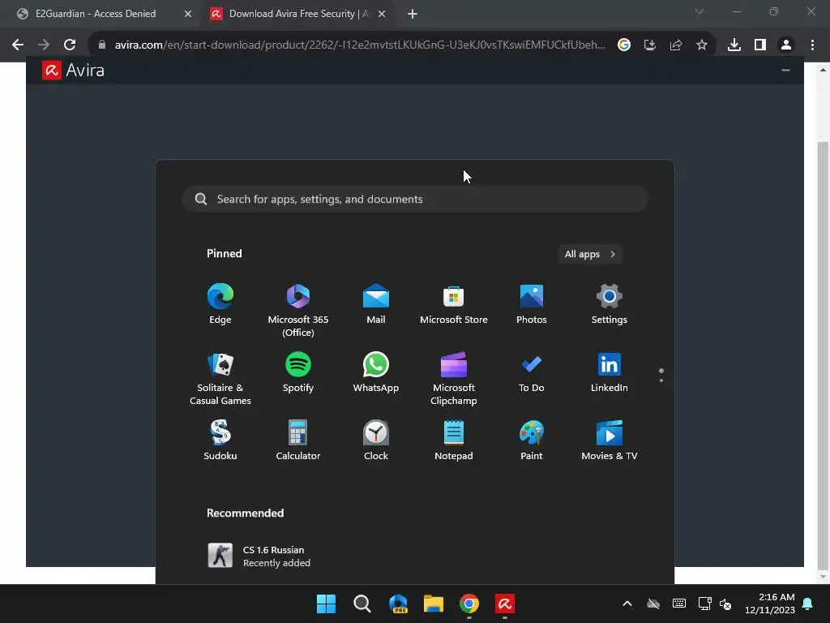Screen dimensions: 830x623
Task: Click the Start menu search field
Action: coord(415,200)
